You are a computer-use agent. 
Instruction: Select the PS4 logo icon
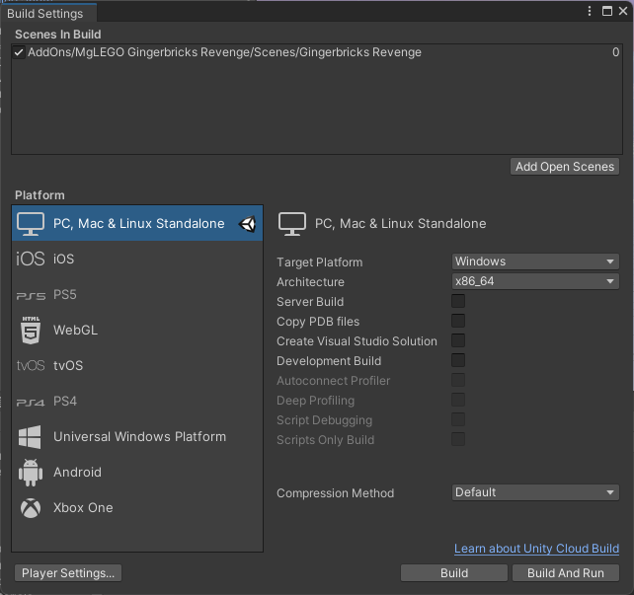[x=31, y=402]
